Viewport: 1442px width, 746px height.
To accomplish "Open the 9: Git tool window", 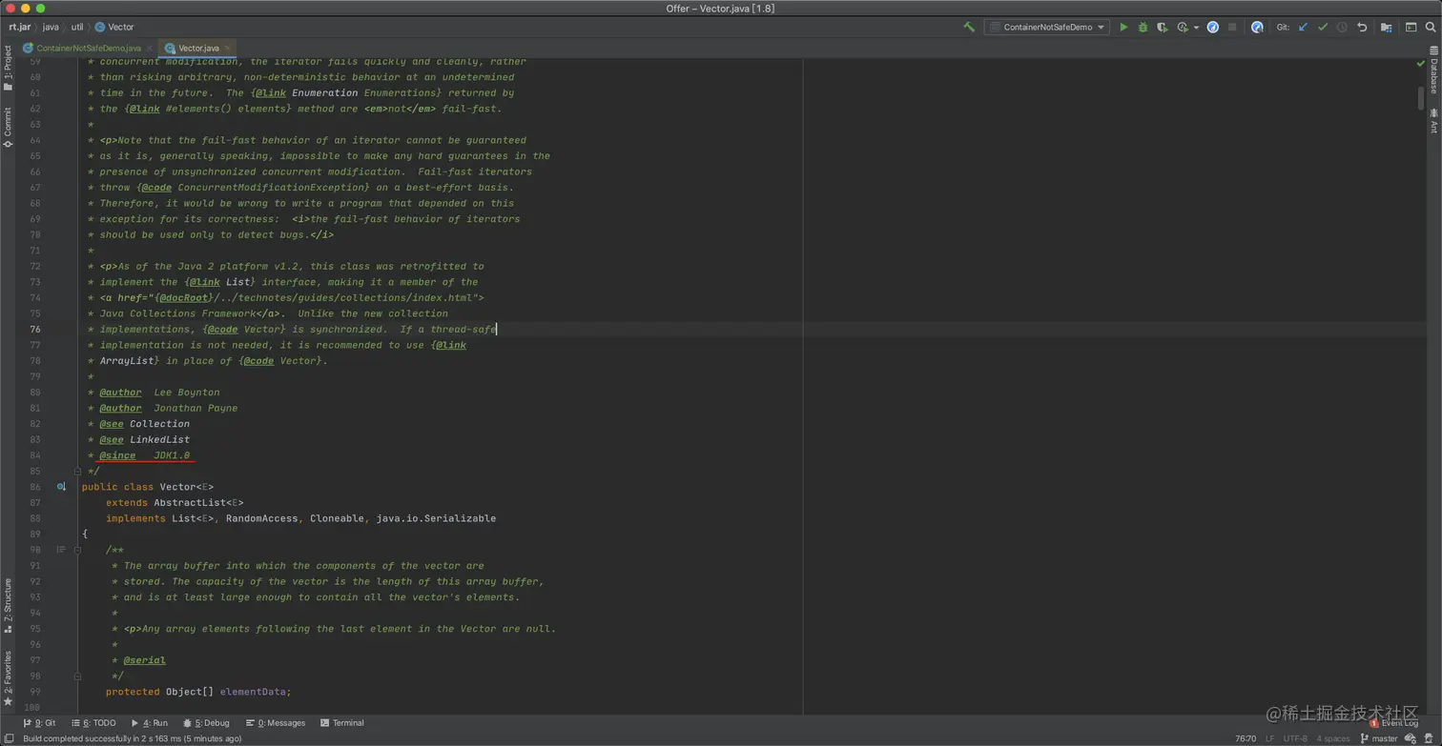I will click(x=39, y=723).
